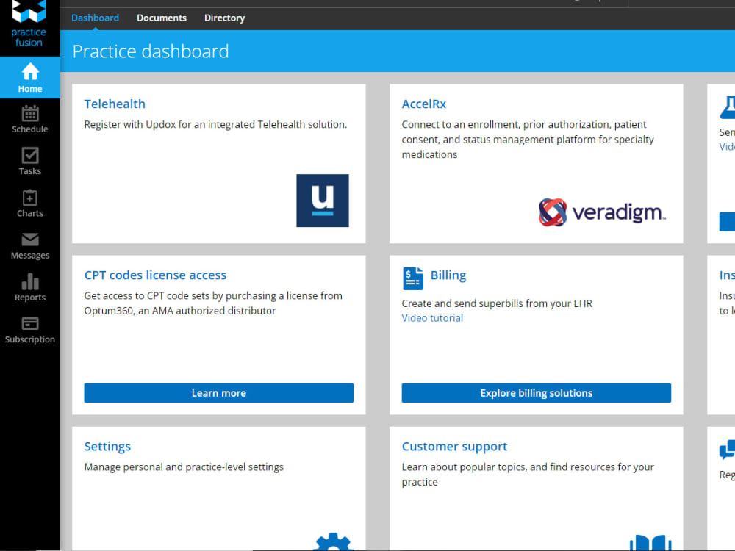Viewport: 735px width, 551px height.
Task: Click the Customer support book icon
Action: 650,543
